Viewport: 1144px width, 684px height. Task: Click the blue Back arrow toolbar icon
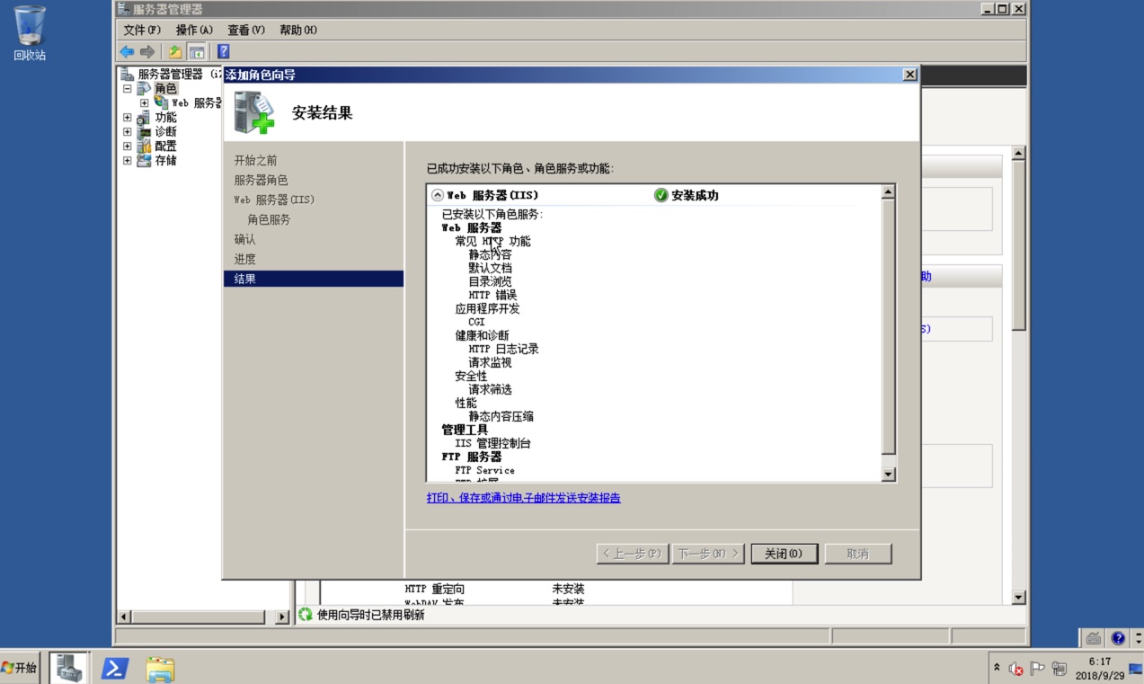click(x=127, y=51)
